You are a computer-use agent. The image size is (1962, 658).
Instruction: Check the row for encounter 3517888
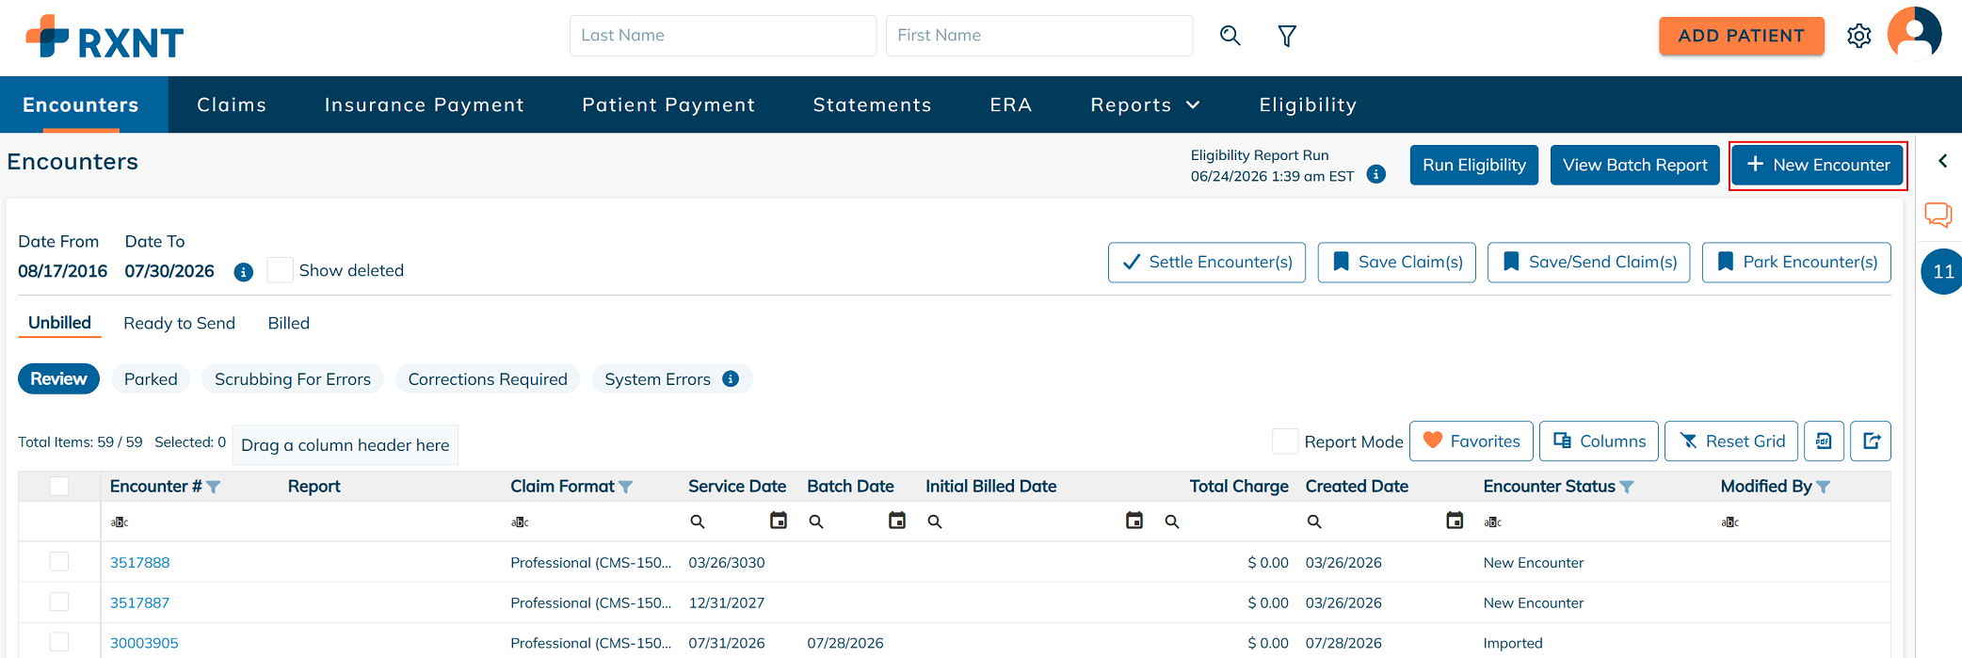(x=59, y=562)
